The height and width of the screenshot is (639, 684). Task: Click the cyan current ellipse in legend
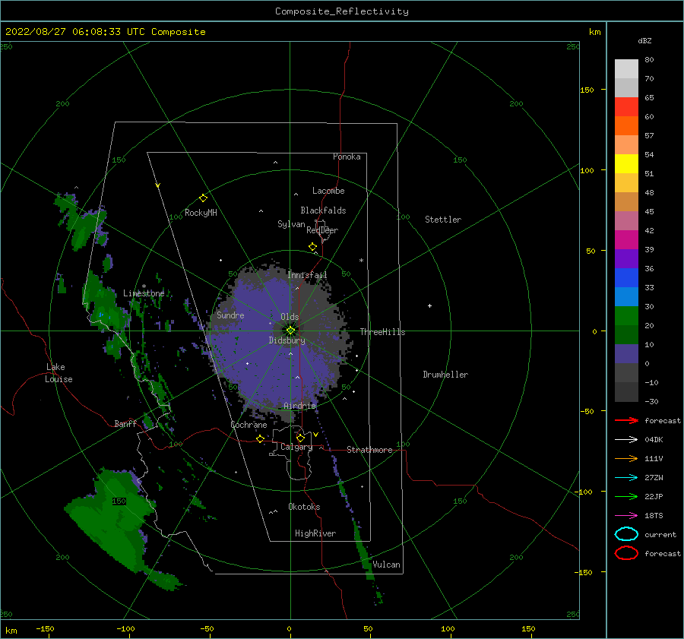(626, 534)
